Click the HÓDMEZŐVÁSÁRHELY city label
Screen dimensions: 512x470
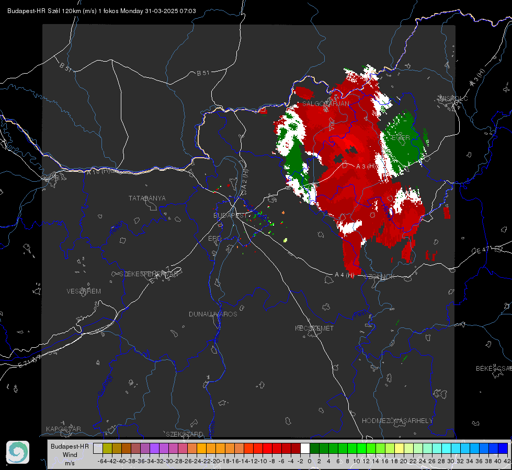click(397, 420)
